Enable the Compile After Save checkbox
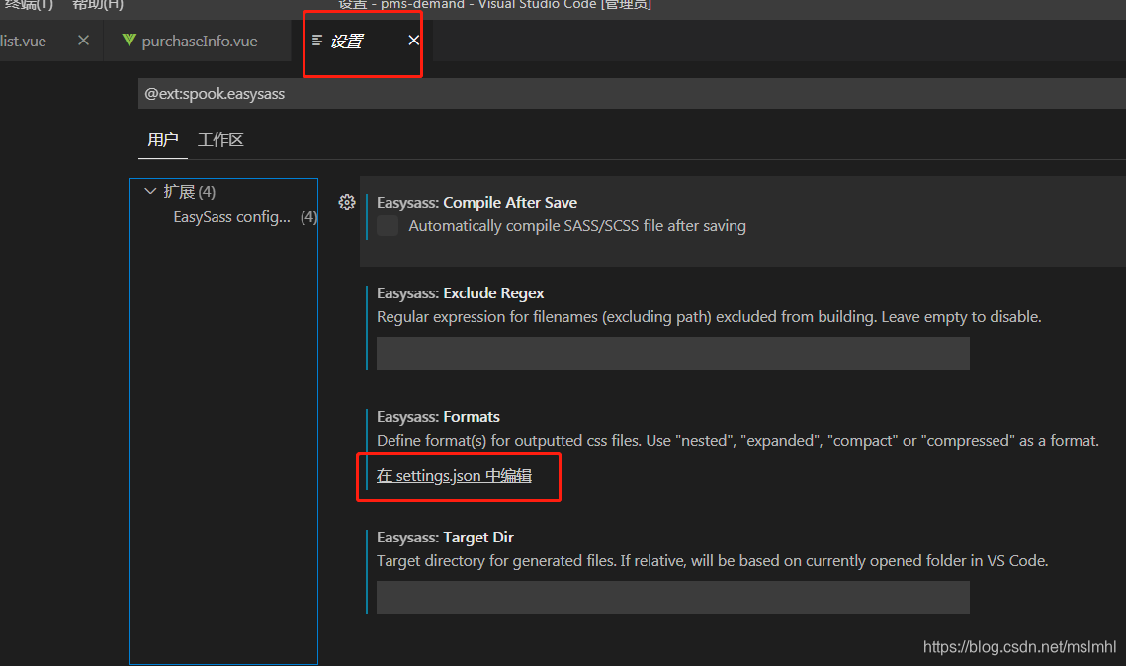Screen dimensions: 1126x666 point(388,226)
